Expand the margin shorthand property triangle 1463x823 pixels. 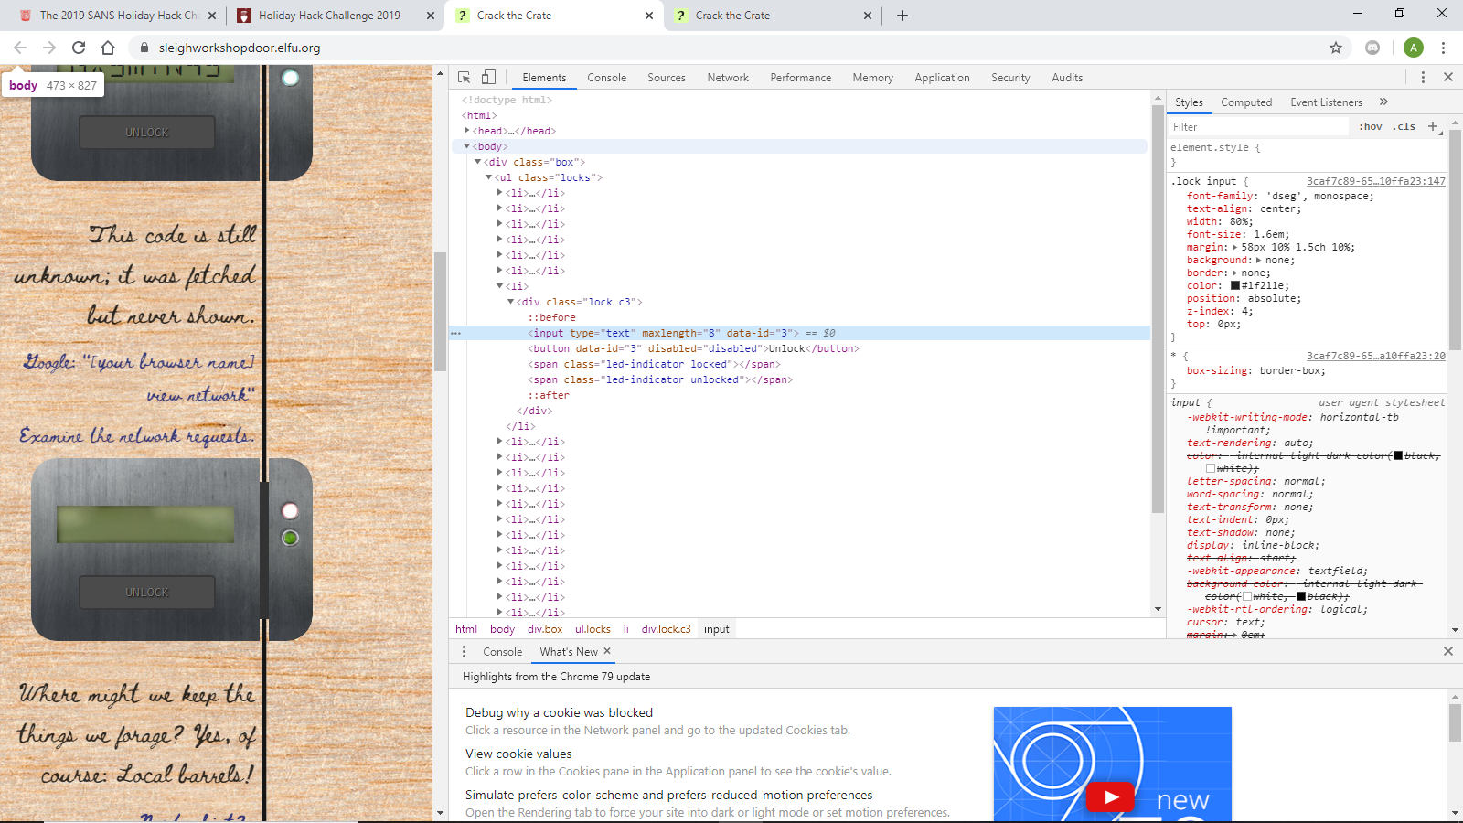click(x=1235, y=247)
